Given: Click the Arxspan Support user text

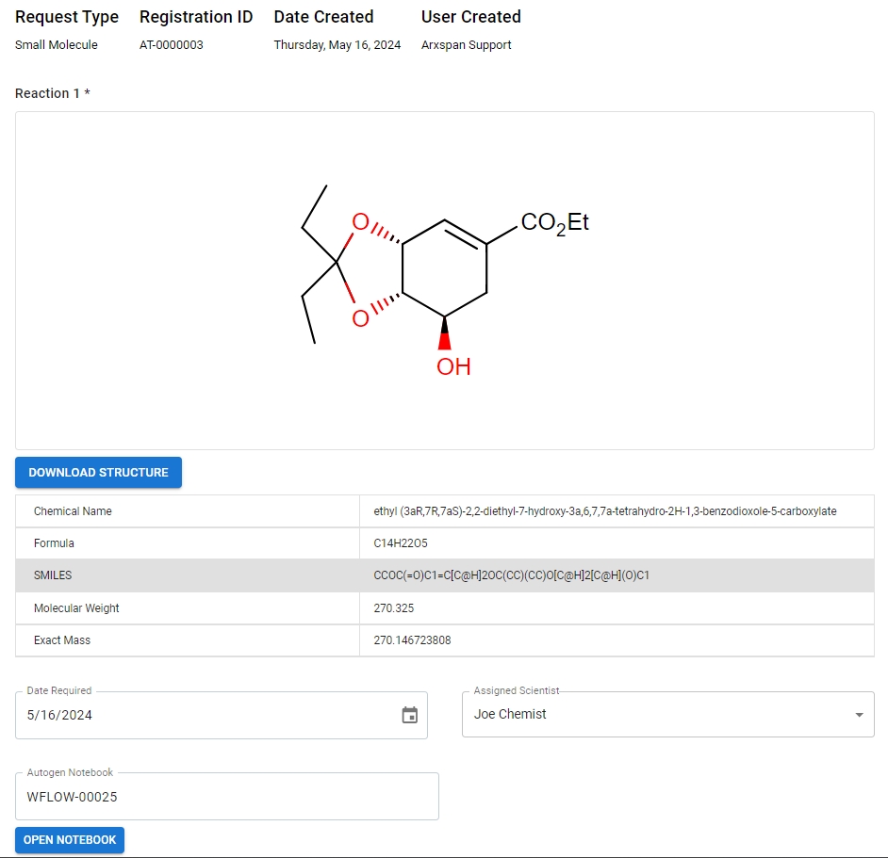Looking at the screenshot, I should (x=467, y=45).
